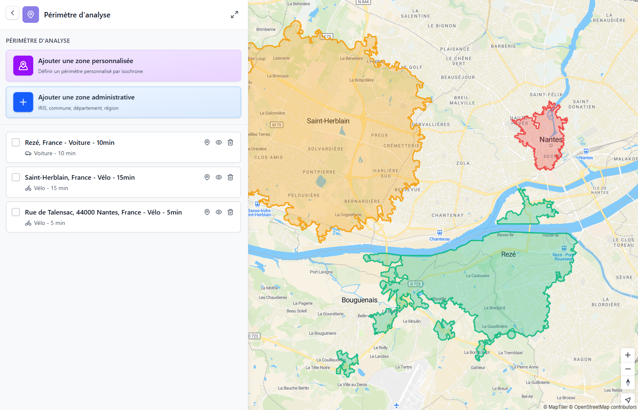The image size is (638, 410).
Task: Click the back chevron at top left
Action: coord(12,13)
